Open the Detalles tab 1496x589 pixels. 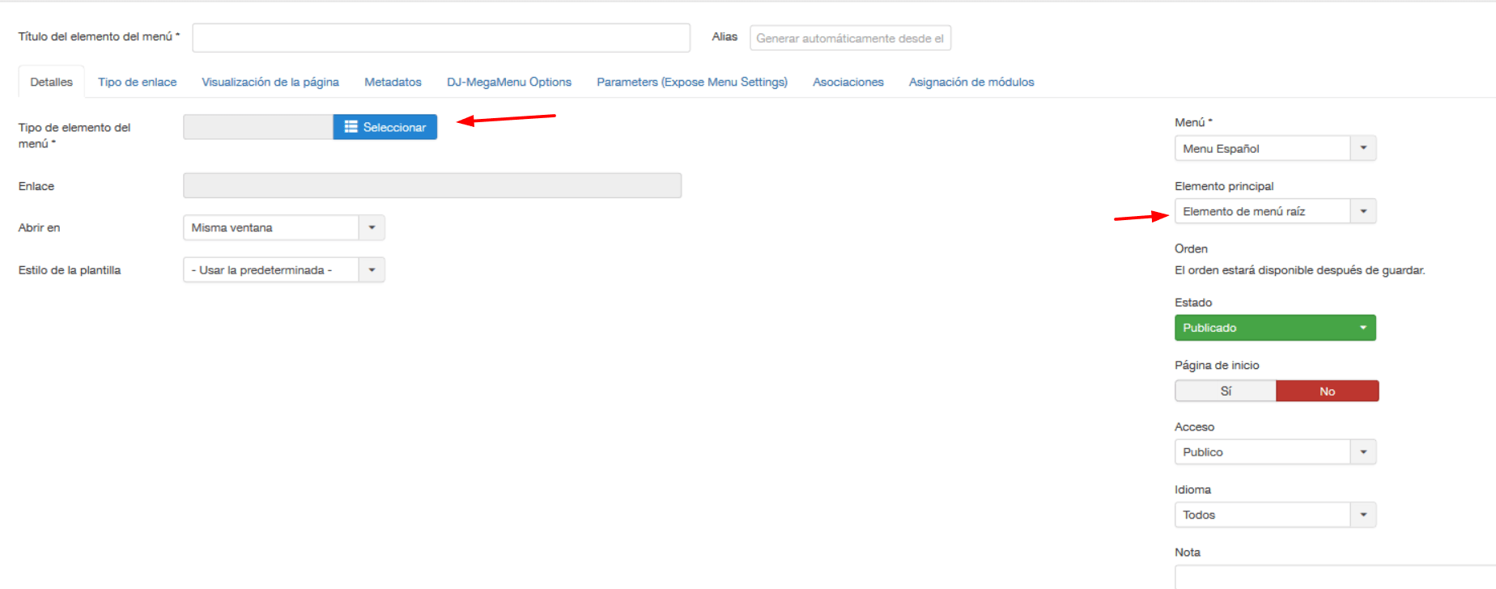52,82
